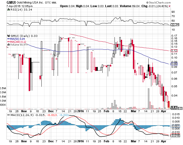Click the GMUI (Daily) 0.03 legend text
The height and width of the screenshot is (145, 183).
click(x=24, y=36)
